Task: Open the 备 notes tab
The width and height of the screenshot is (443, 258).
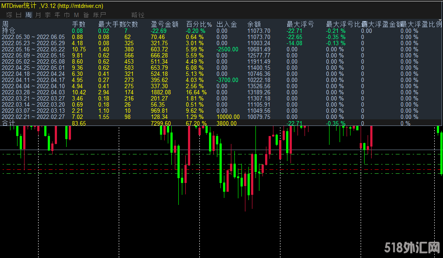Action: [86, 15]
